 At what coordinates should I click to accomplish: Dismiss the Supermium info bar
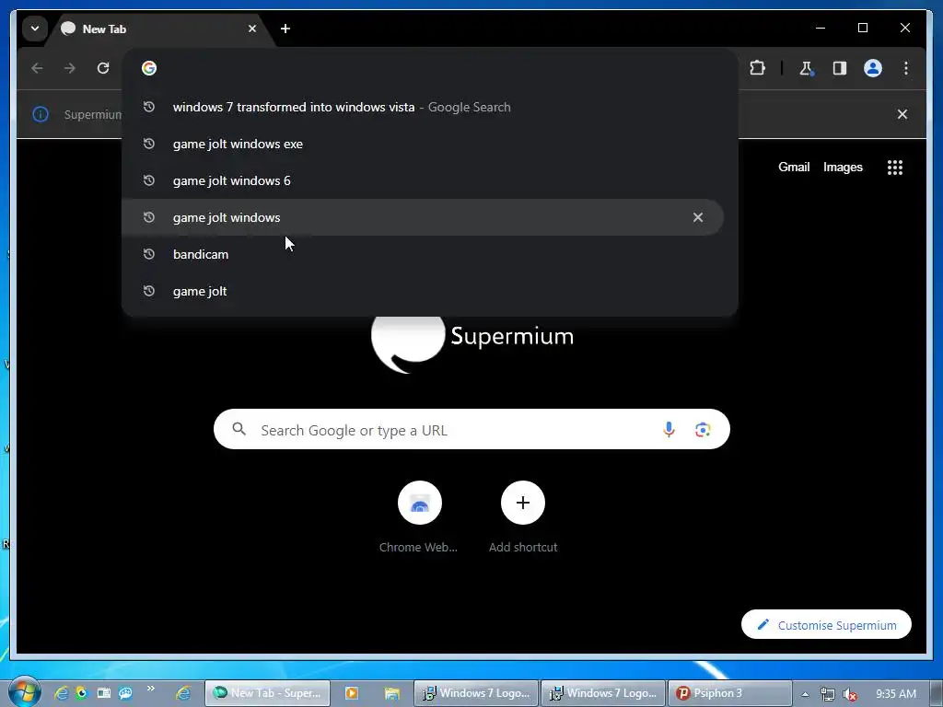click(902, 113)
